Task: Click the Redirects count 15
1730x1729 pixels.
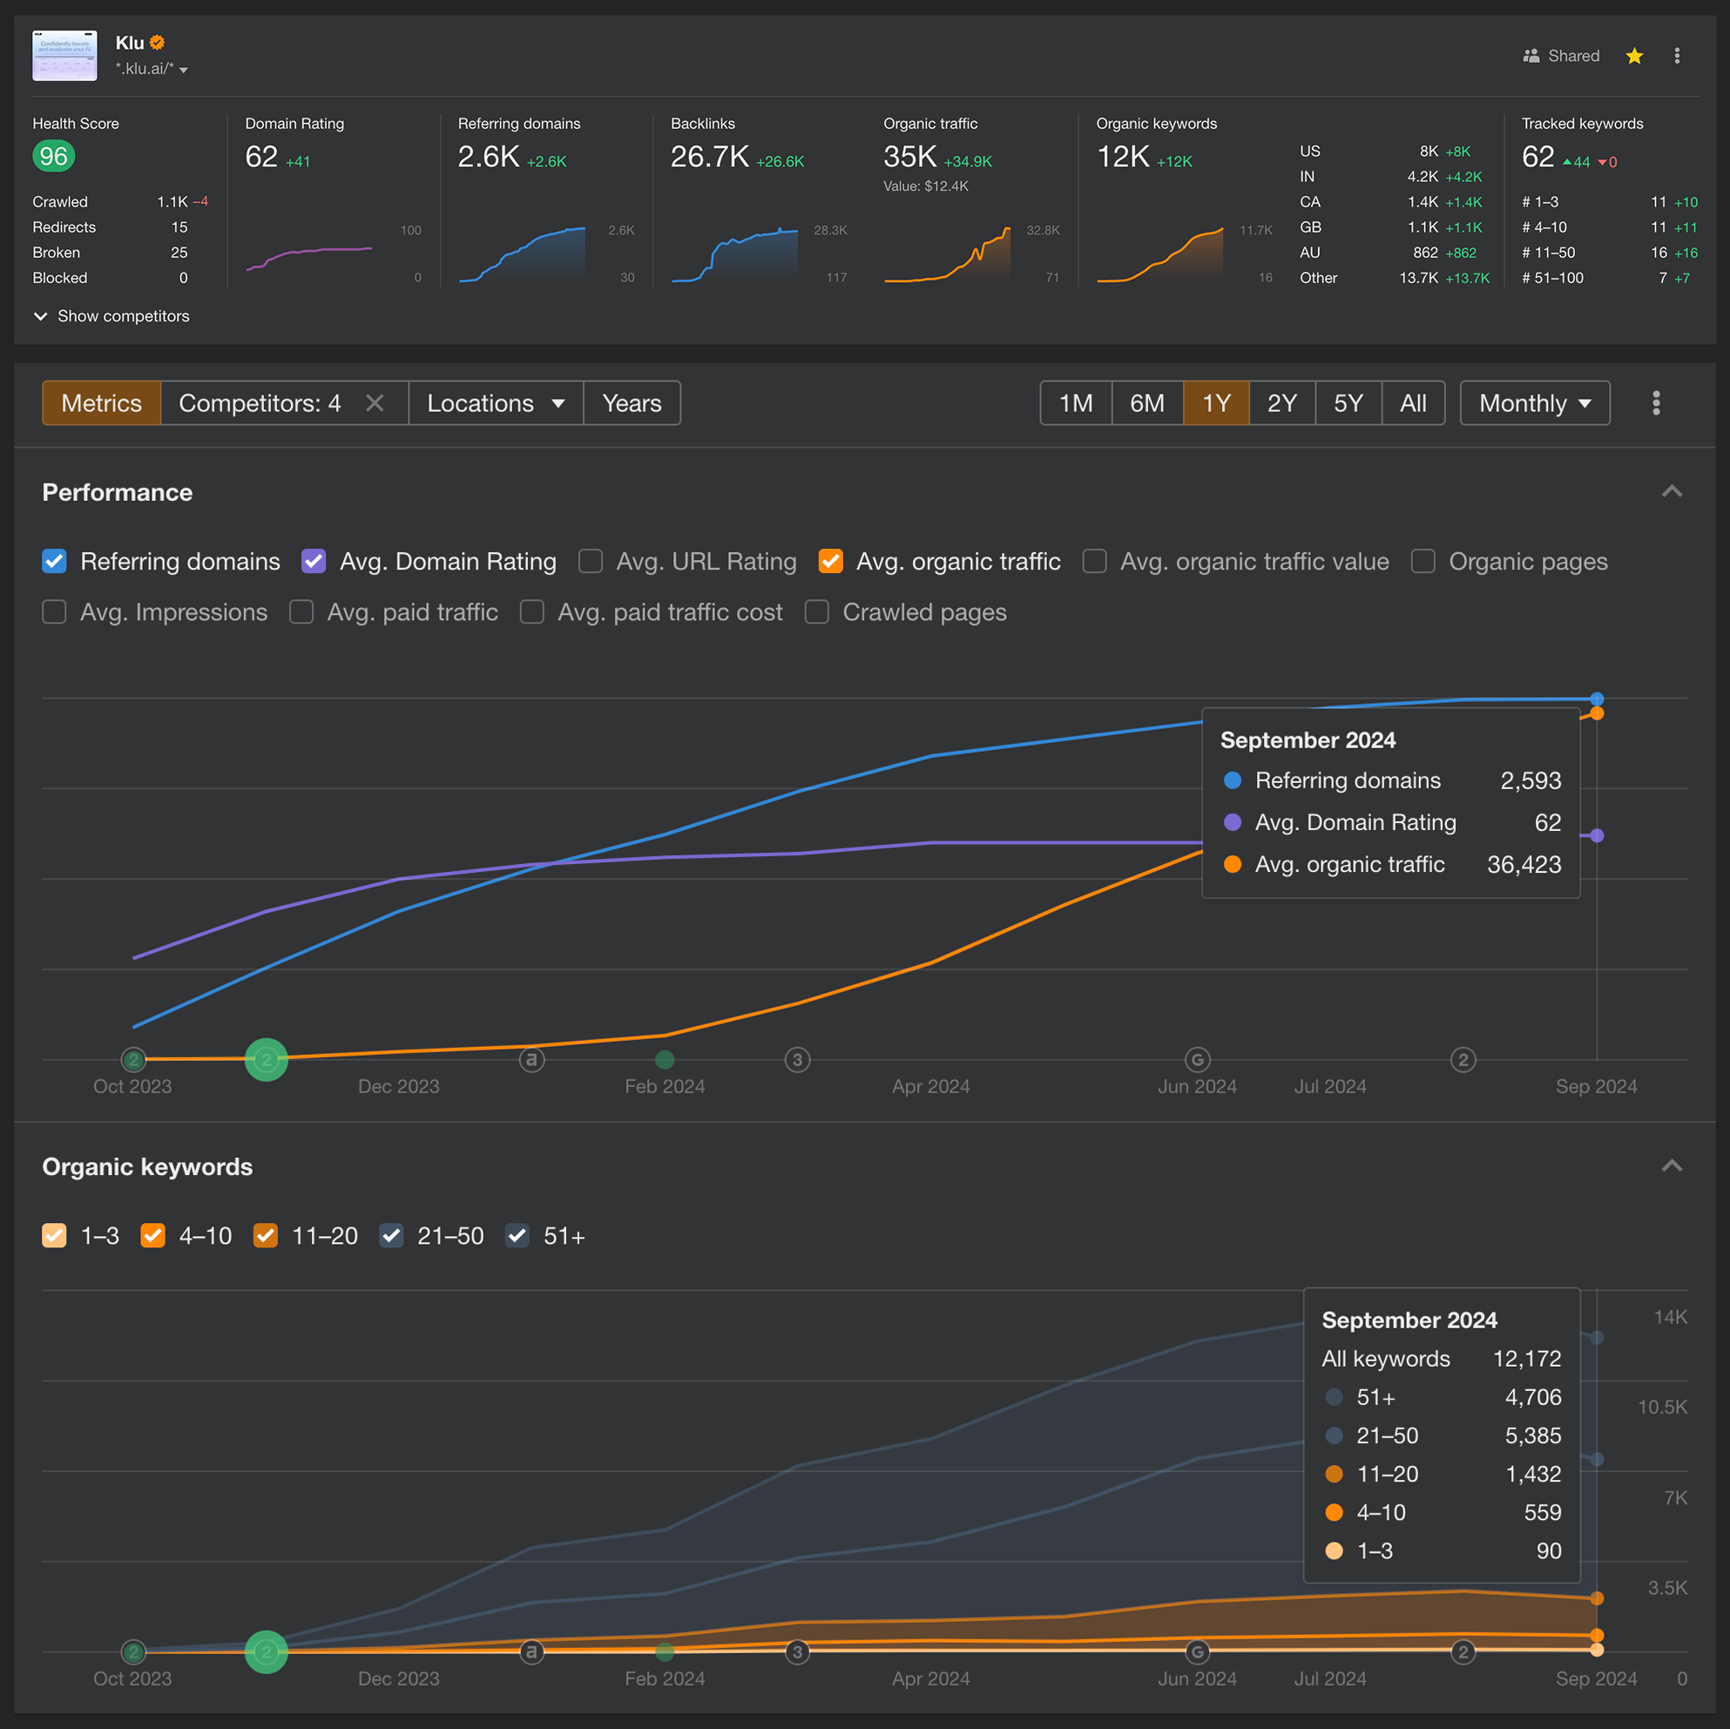Action: [179, 227]
